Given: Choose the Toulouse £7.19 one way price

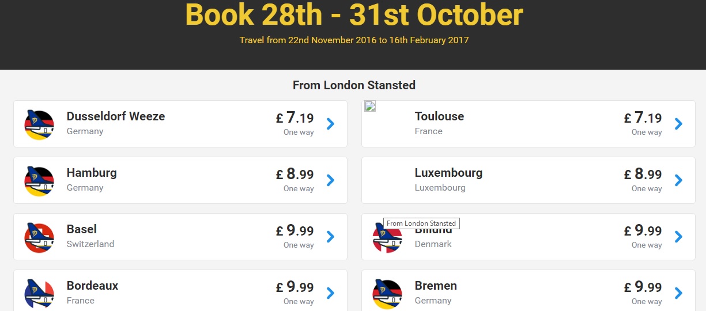Looking at the screenshot, I should [x=643, y=123].
